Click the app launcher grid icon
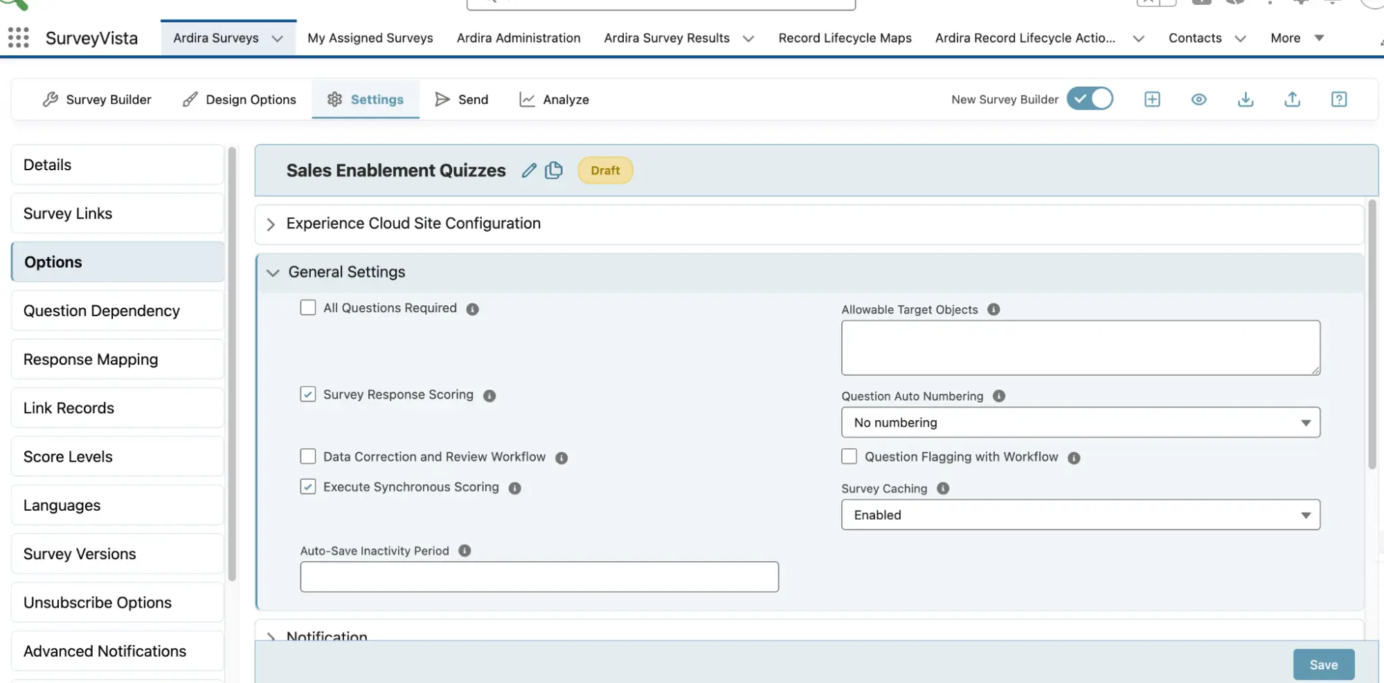This screenshot has width=1384, height=683. coord(19,37)
